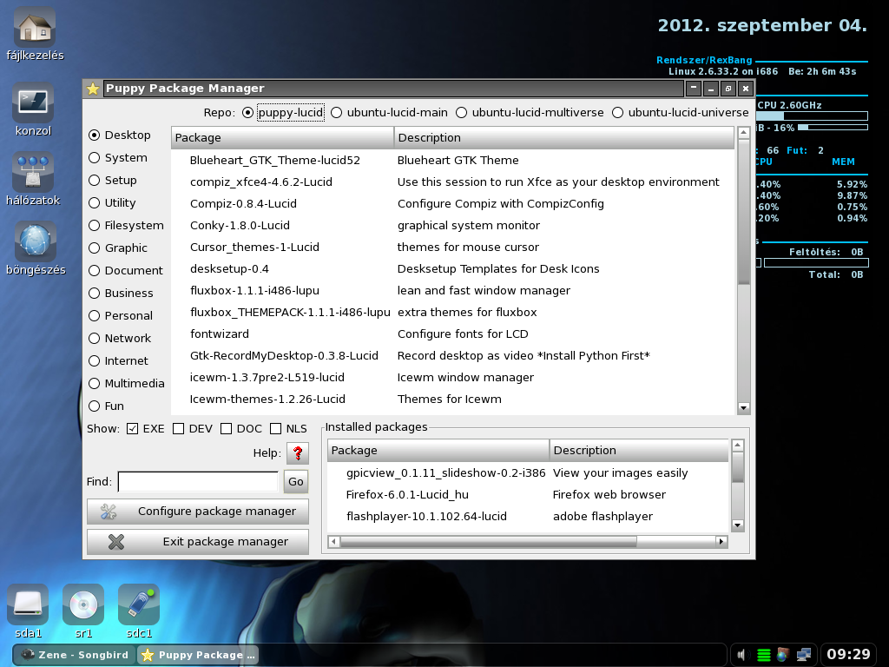Open the hálózatok network icon
This screenshot has height=667, width=889.
34,173
